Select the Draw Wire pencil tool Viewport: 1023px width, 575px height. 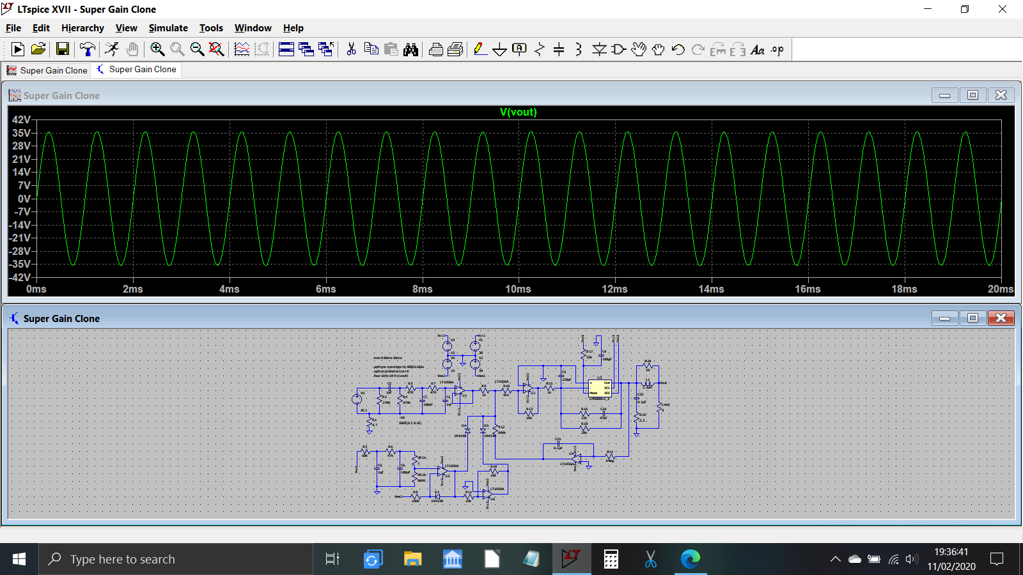tap(480, 49)
